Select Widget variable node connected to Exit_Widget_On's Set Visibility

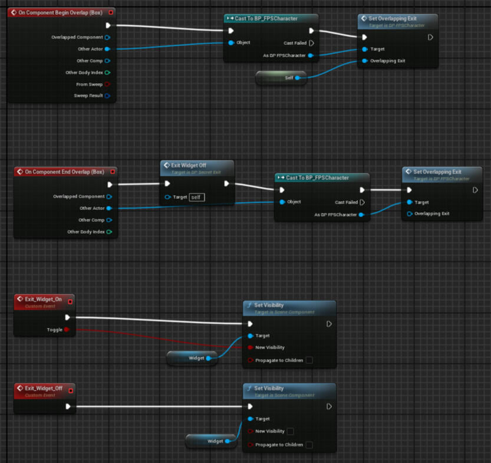[196, 358]
